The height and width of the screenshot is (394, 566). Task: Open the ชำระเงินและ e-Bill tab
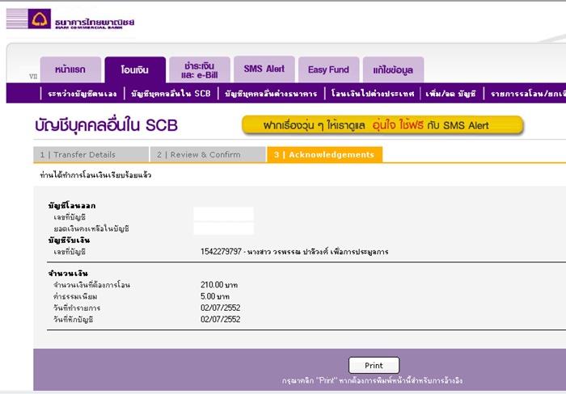coord(200,69)
